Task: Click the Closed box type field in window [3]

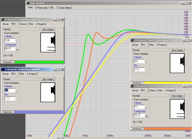Action: (150, 50)
